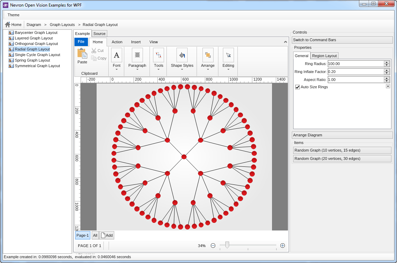
Task: Collapse the ribbon with the chevron
Action: click(285, 42)
